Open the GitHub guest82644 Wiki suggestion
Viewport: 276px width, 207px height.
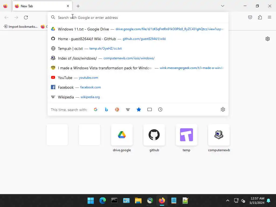tap(138, 39)
